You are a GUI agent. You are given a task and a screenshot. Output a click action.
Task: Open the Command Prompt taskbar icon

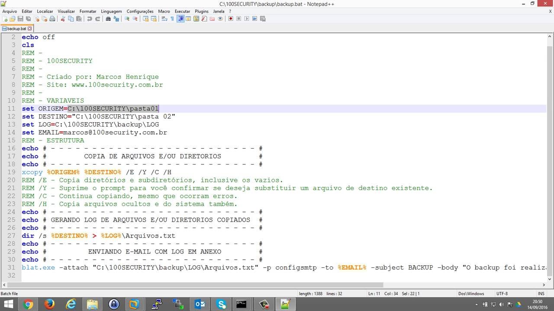tap(242, 305)
